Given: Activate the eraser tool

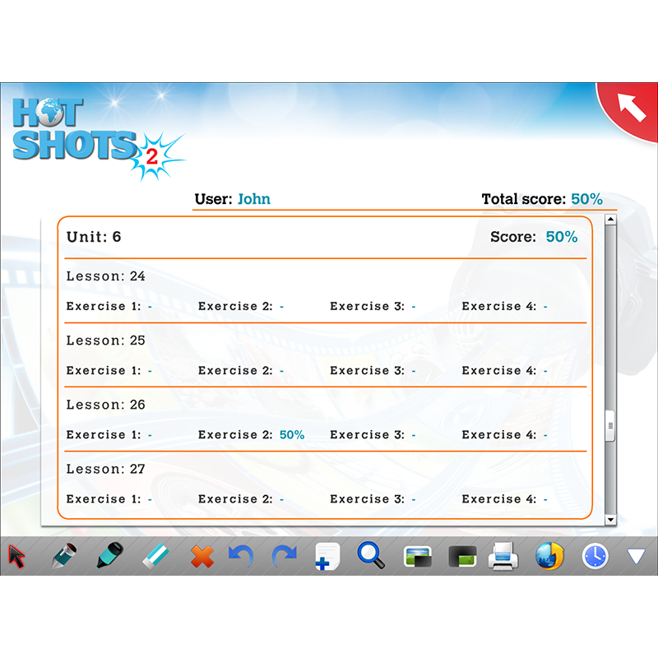Looking at the screenshot, I should click(x=155, y=557).
